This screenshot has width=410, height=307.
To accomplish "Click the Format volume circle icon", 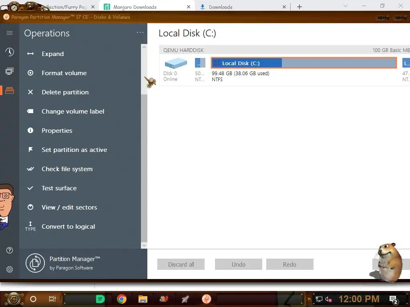I will coord(30,73).
